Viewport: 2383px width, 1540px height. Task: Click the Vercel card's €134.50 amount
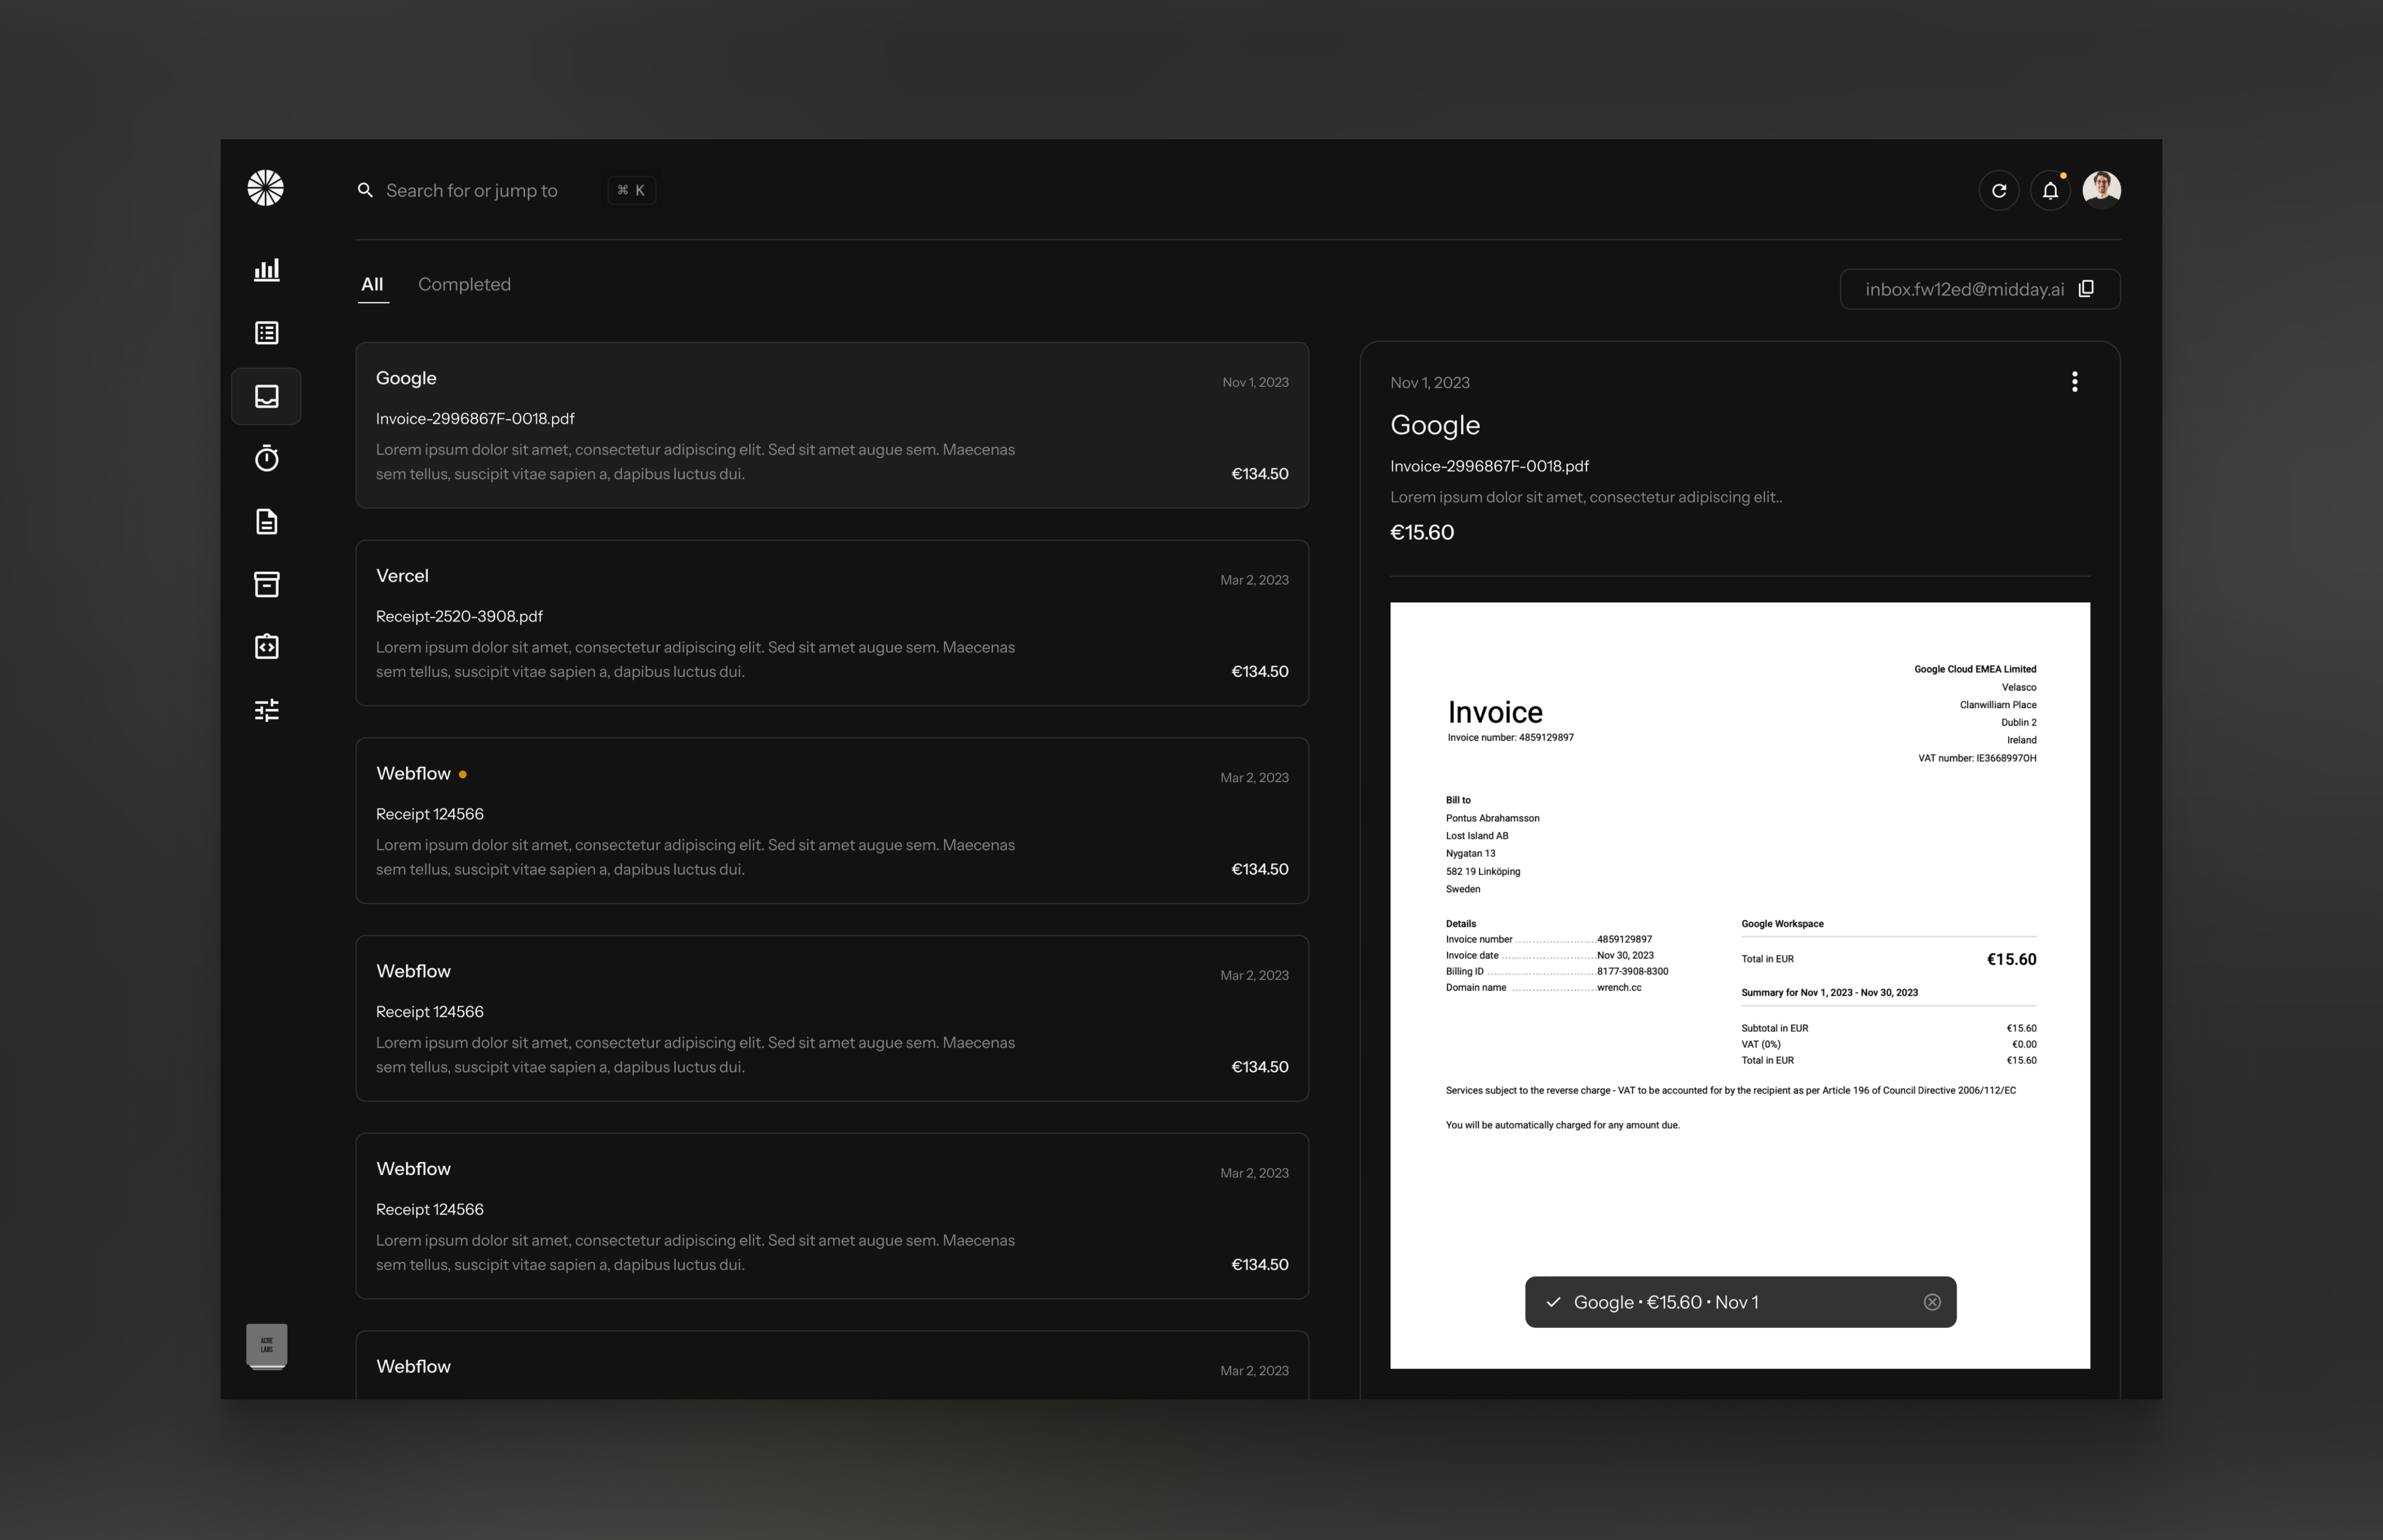[1259, 672]
